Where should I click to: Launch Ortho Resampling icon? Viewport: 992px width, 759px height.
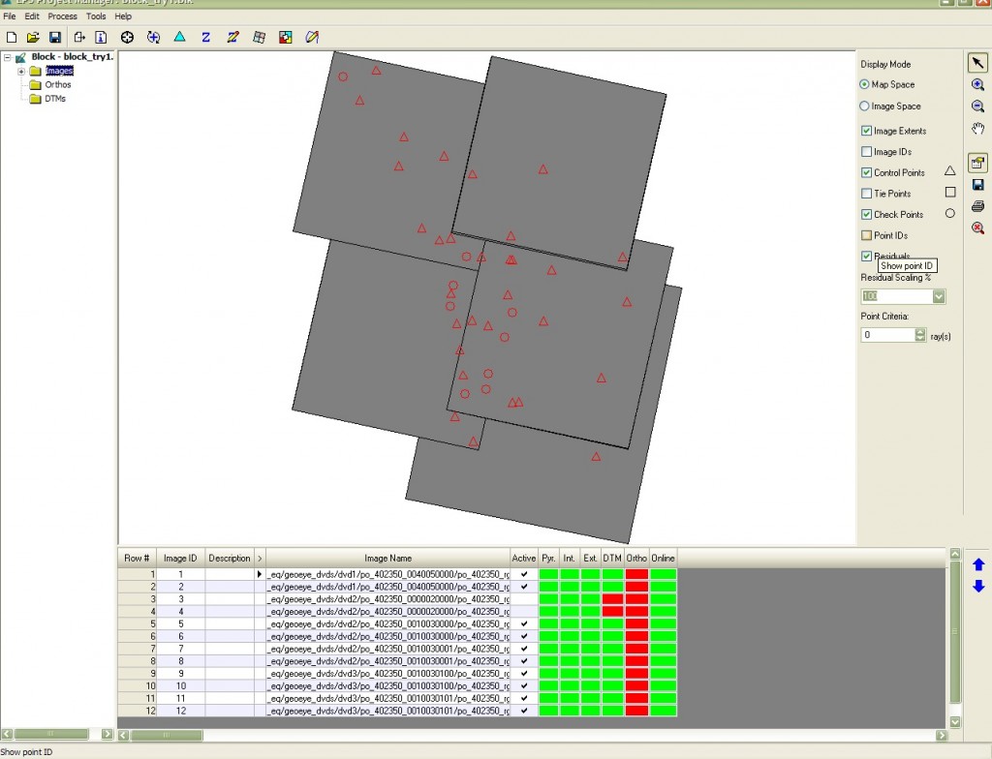coord(259,38)
